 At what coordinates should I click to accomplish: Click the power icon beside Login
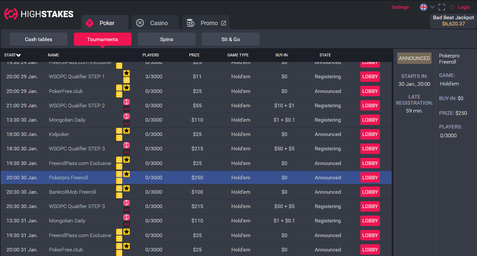[x=452, y=7]
